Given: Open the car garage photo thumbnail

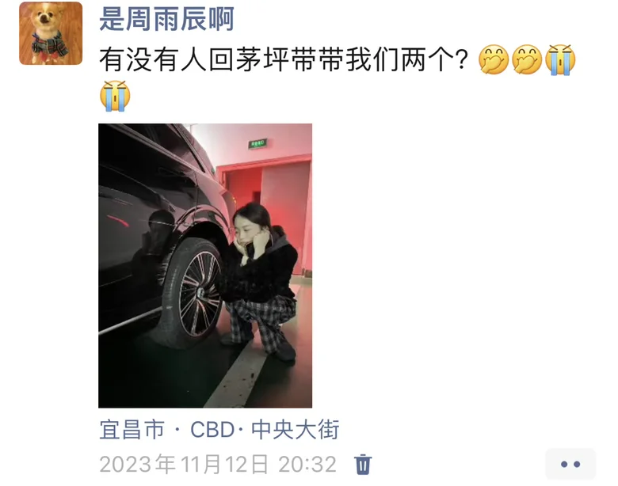Looking at the screenshot, I should coord(205,265).
